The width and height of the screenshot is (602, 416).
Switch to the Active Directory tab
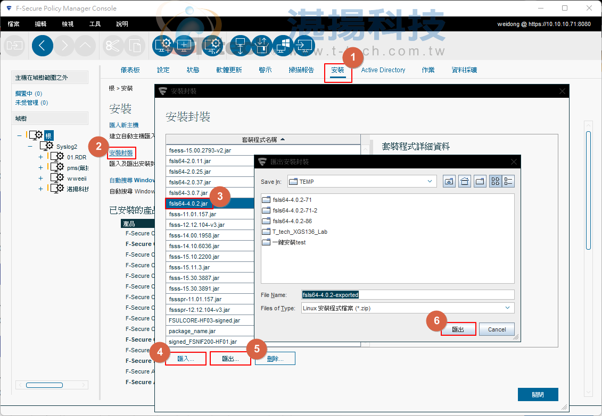pos(383,70)
